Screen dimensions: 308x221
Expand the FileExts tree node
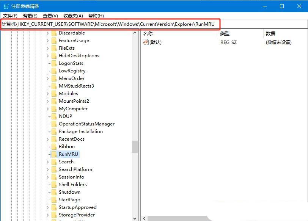point(48,48)
